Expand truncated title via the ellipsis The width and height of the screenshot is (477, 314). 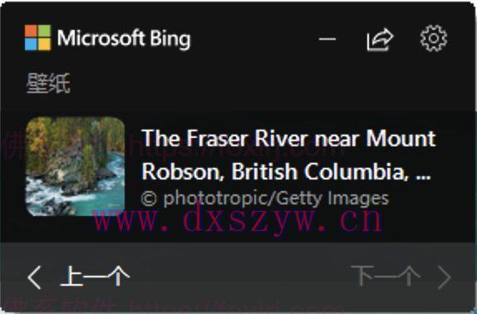(x=423, y=177)
